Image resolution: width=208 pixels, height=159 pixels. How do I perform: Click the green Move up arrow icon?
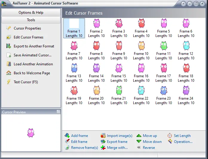[139, 135]
